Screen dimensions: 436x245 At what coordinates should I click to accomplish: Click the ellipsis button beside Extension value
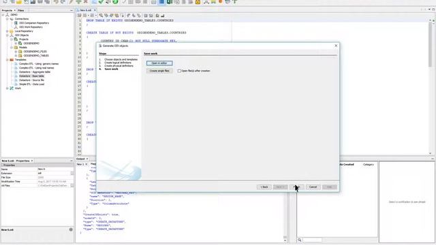[x=72, y=174]
